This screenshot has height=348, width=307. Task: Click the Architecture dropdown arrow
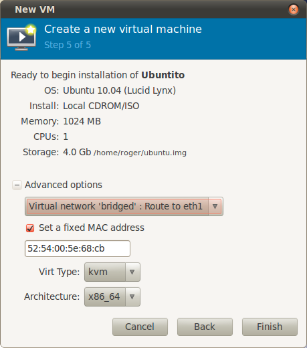click(x=132, y=296)
